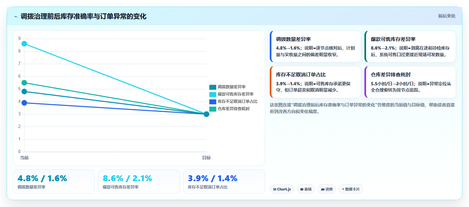The height and width of the screenshot is (207, 469).
Task: Click the y-axis label 0
Action: 20,152
